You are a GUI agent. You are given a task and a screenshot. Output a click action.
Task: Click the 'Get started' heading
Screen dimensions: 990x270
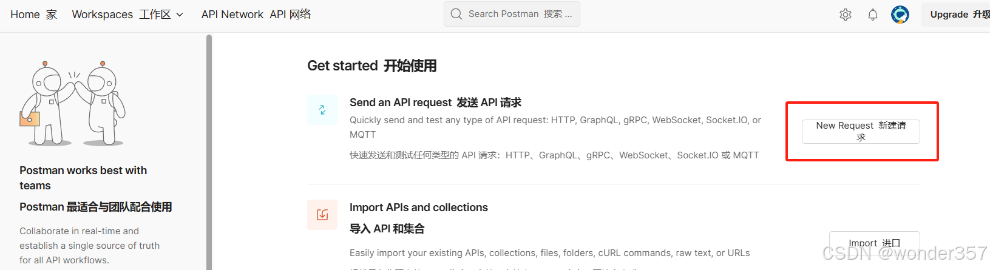372,66
